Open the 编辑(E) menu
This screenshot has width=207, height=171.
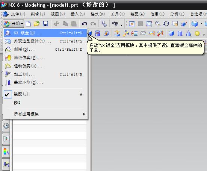click(x=38, y=14)
